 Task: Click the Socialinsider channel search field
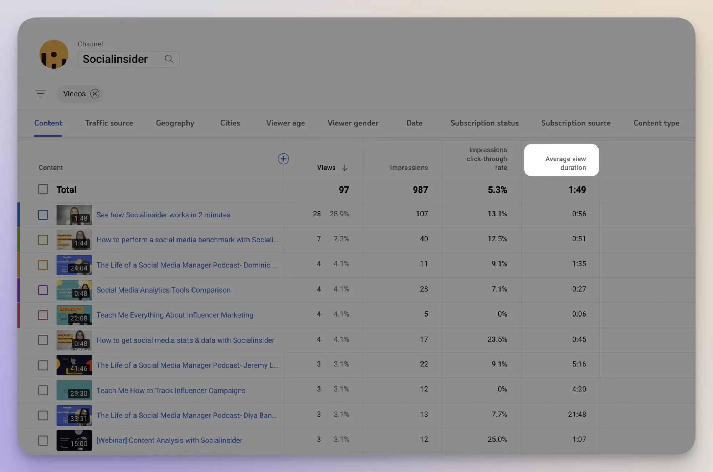tap(129, 59)
